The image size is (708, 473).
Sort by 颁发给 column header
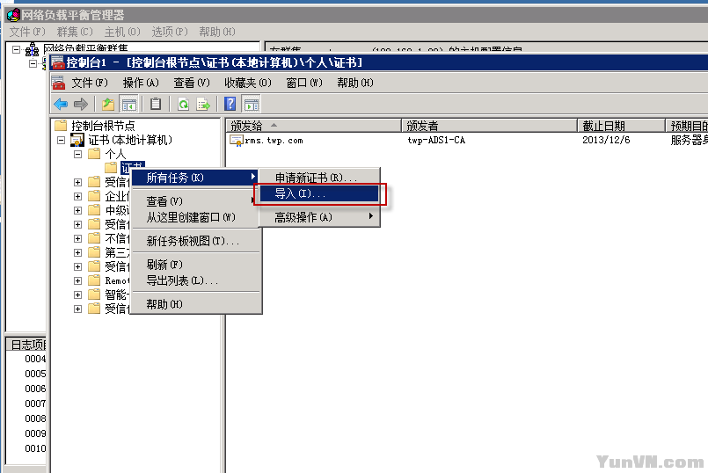pyautogui.click(x=313, y=126)
